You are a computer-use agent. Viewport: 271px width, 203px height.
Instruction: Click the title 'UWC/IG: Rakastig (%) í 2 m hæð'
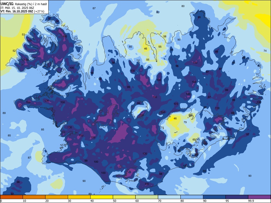click(24, 4)
